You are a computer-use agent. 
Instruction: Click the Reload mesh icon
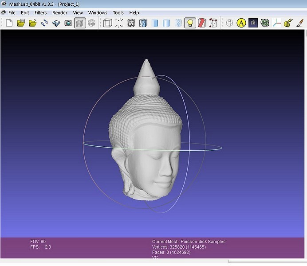44,23
